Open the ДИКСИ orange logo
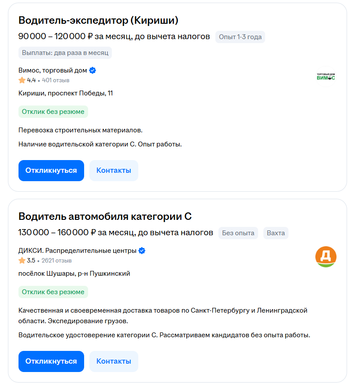Viewport: 355px width, 383px height. coord(325,257)
